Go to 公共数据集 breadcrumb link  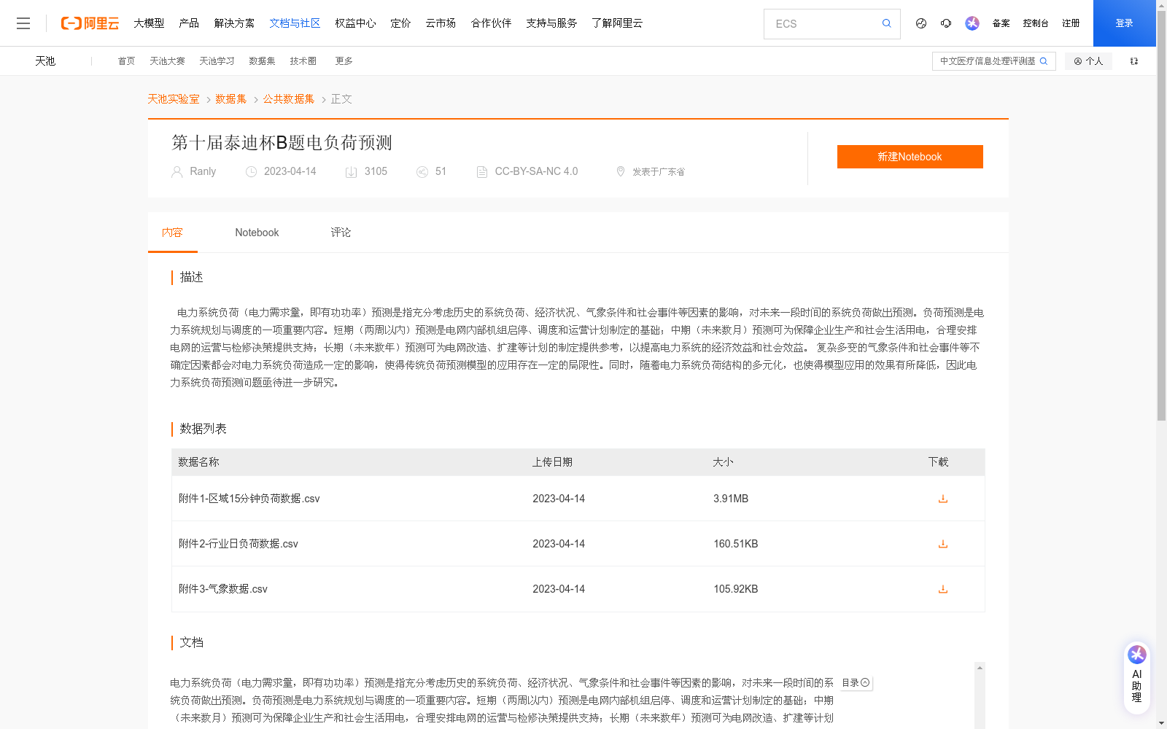pyautogui.click(x=289, y=99)
